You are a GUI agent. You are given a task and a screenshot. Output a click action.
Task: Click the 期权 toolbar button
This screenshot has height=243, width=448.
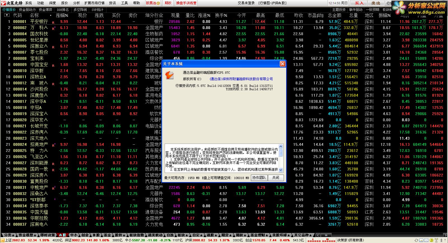pos(168,3)
